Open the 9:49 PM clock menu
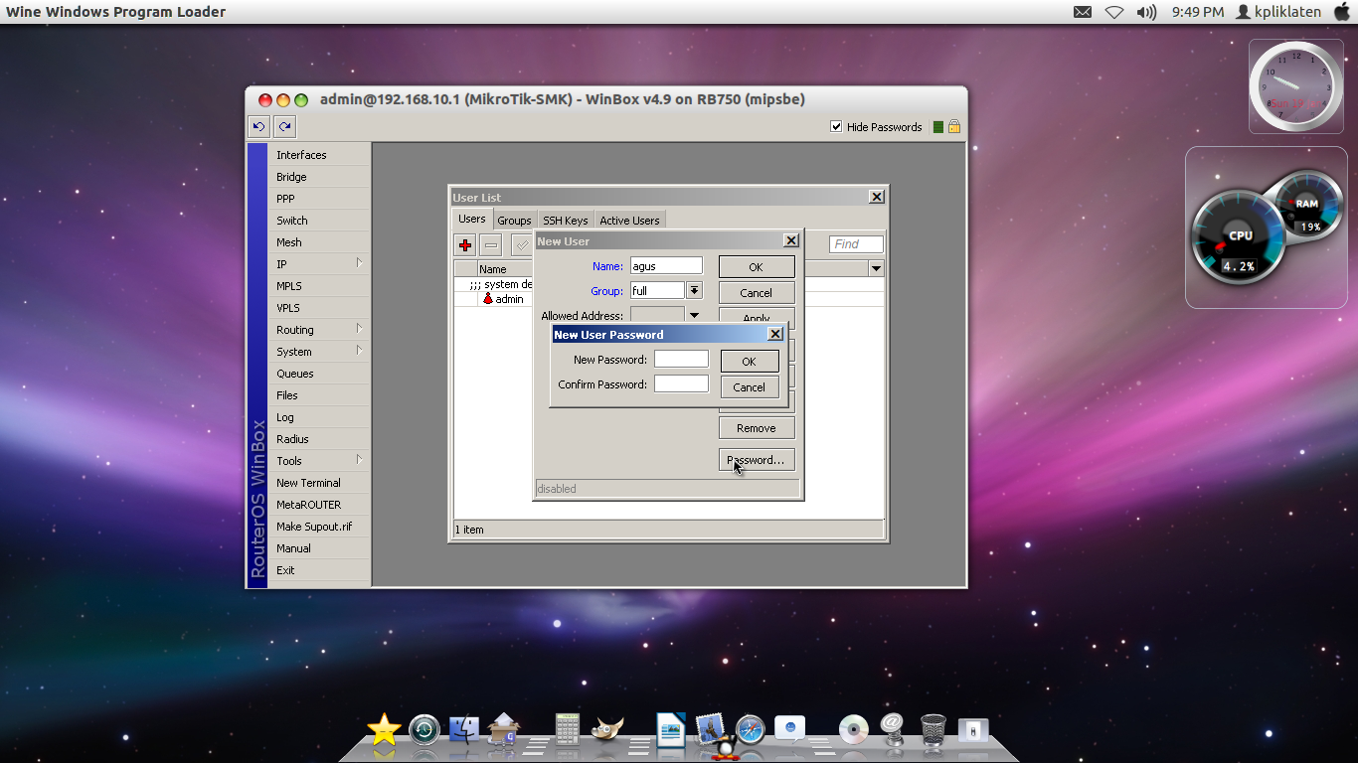The image size is (1358, 763). point(1198,12)
